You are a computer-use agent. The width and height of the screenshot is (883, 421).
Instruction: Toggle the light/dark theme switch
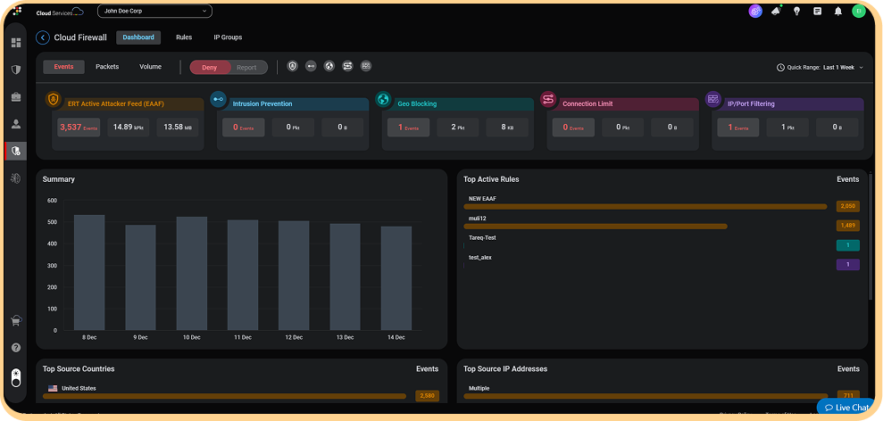[x=15, y=377]
